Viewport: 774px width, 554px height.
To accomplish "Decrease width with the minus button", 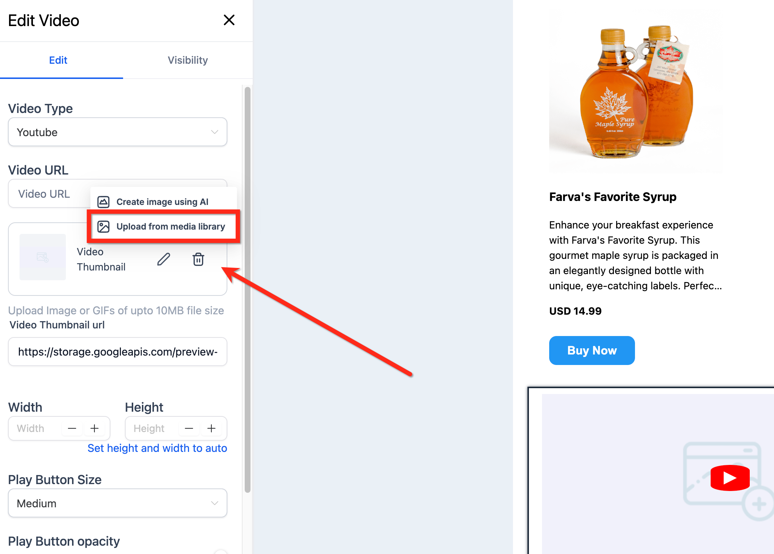I will point(72,428).
